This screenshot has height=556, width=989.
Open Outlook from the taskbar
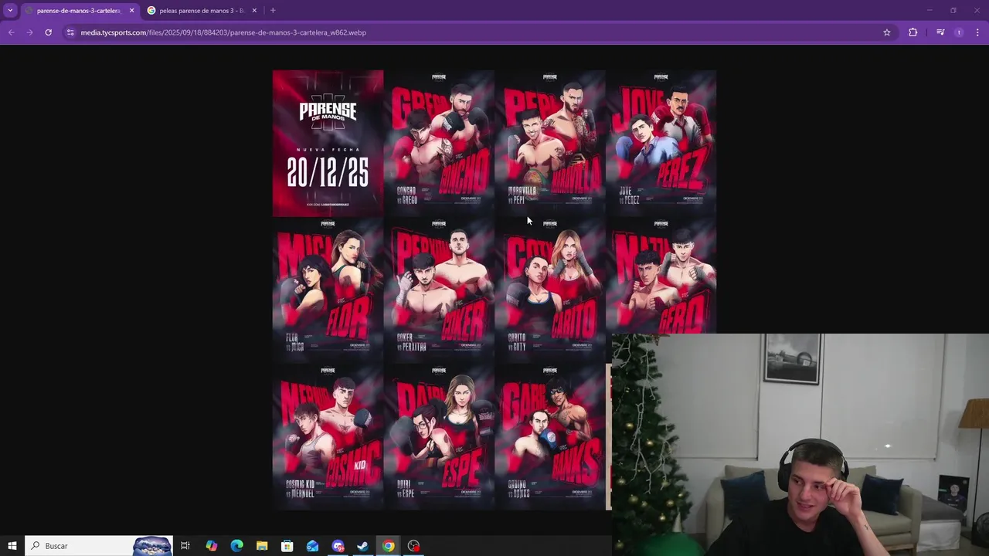(313, 546)
